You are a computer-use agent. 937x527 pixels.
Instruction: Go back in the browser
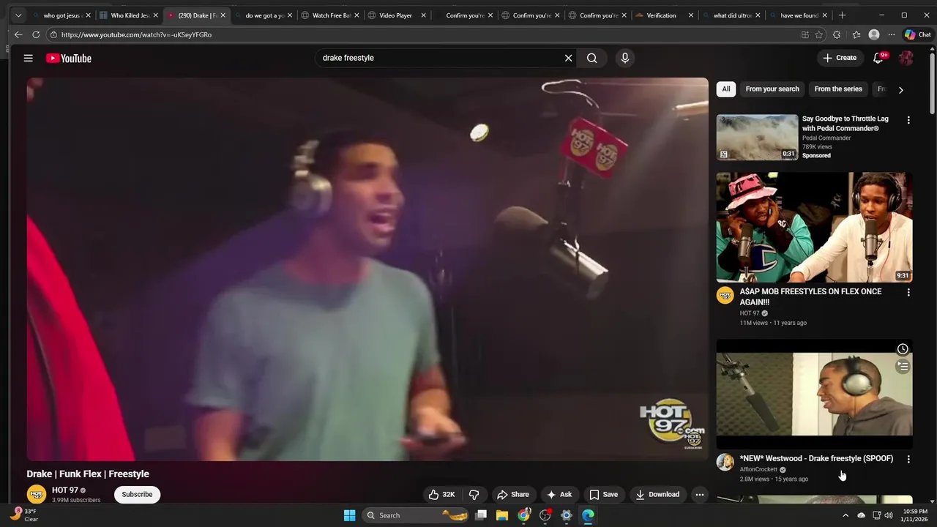click(18, 34)
